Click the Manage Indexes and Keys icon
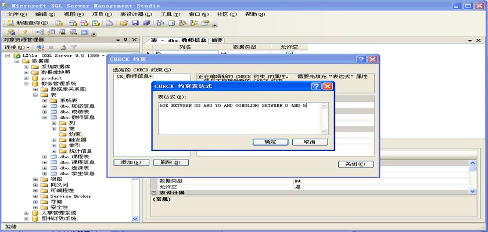This screenshot has height=232, width=488. tap(51, 32)
